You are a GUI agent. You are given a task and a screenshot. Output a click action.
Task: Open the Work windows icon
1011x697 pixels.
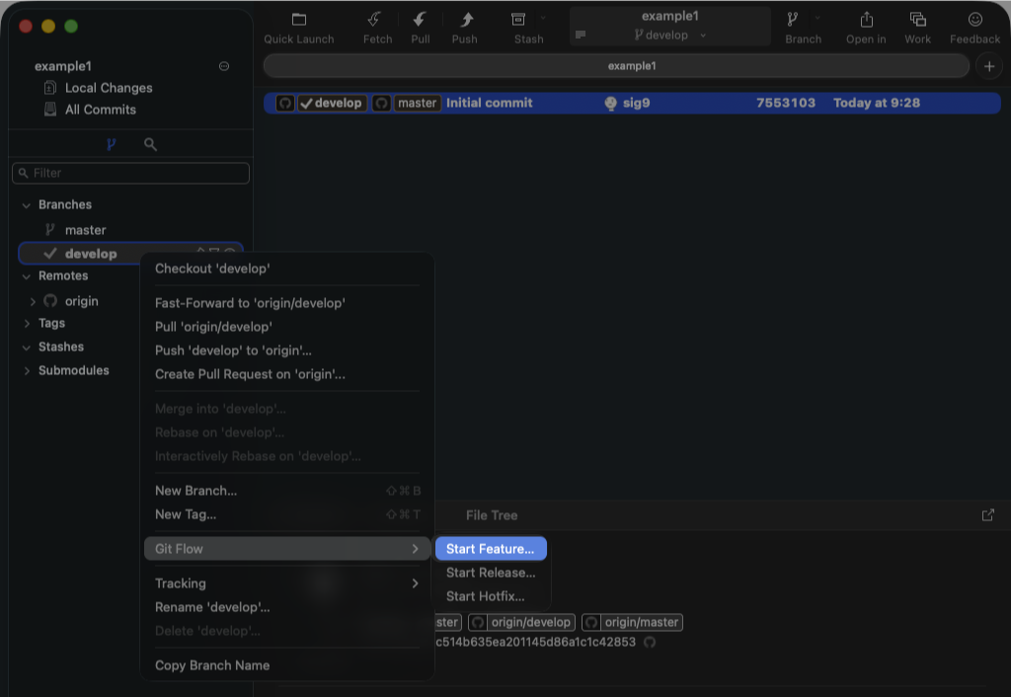click(917, 20)
